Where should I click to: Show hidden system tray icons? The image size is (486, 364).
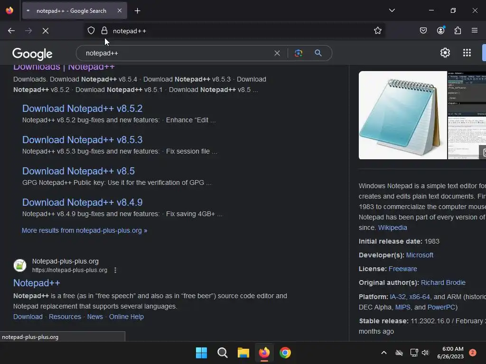pos(383,353)
